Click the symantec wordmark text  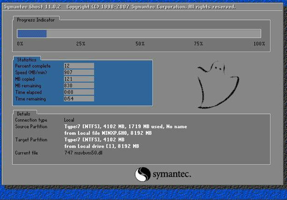(x=171, y=174)
